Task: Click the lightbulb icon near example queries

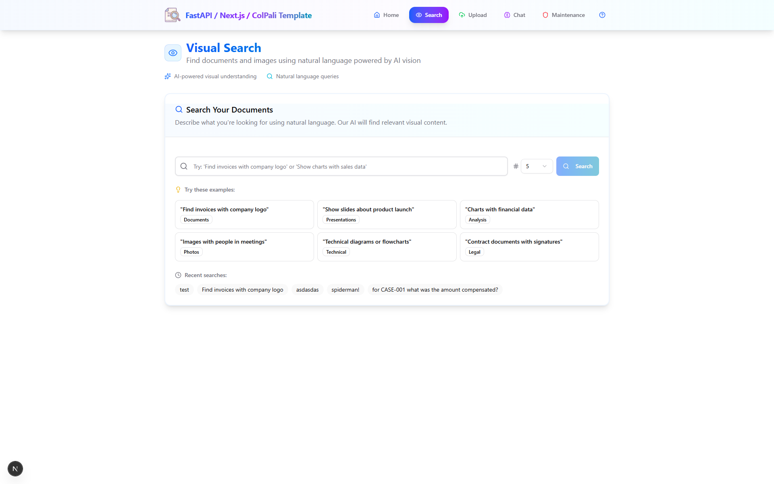Action: tap(178, 190)
